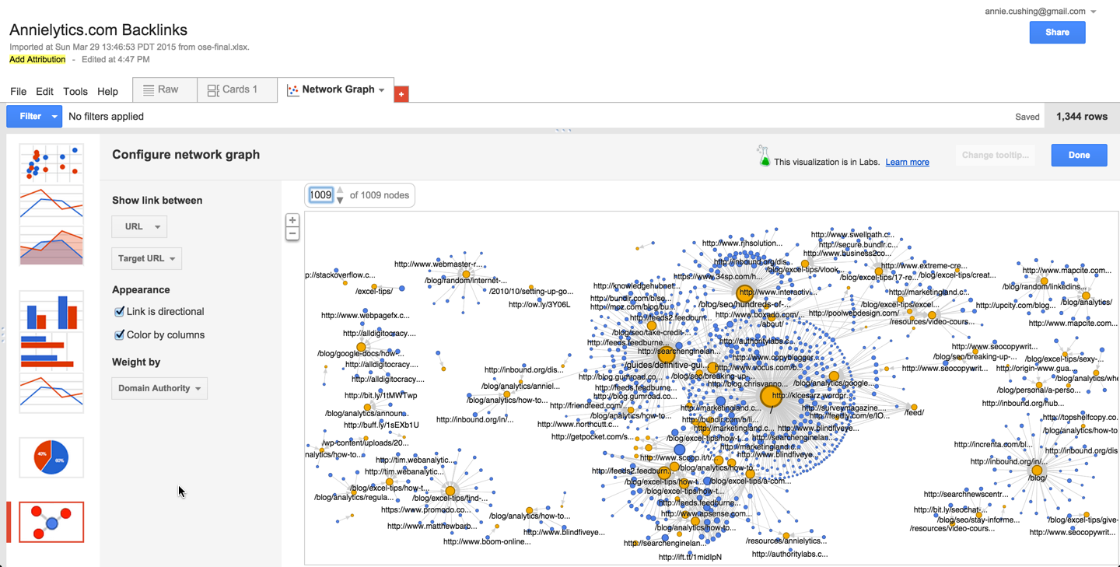Open the Domain Authority weight dropdown

(x=159, y=388)
